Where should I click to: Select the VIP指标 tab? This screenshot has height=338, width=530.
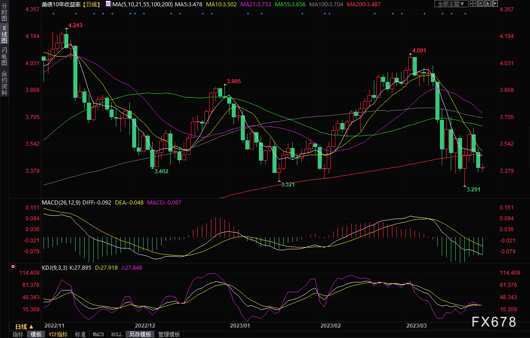pyautogui.click(x=58, y=334)
